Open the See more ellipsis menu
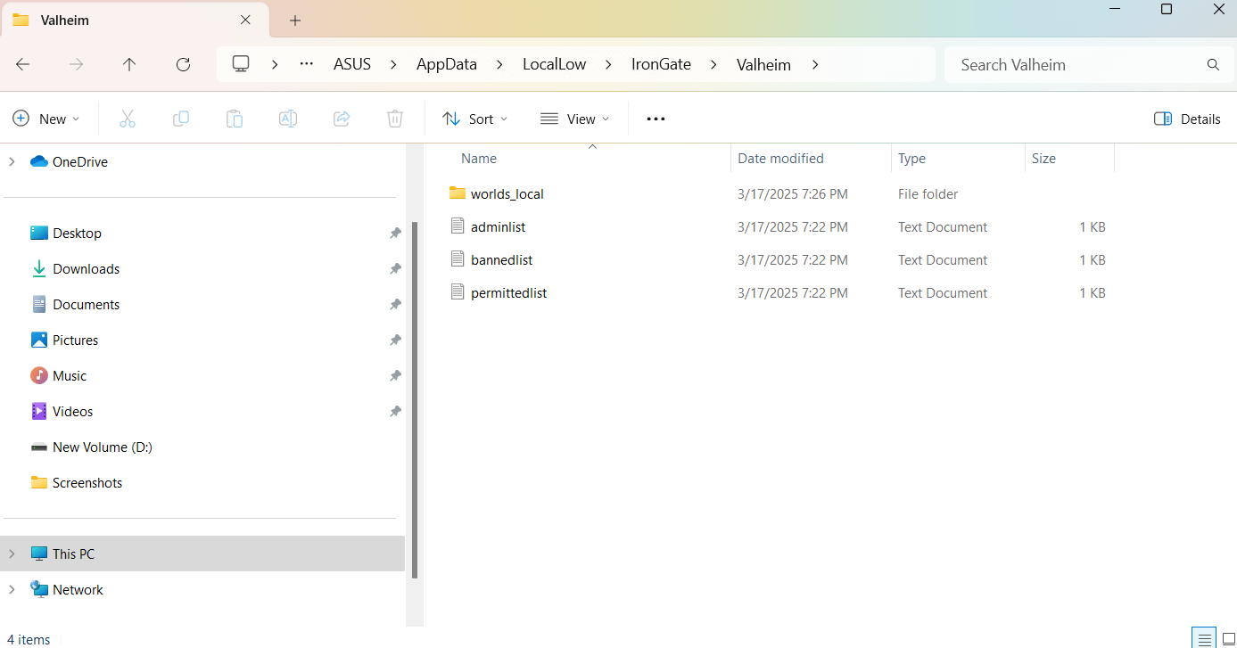1237x648 pixels. [656, 118]
